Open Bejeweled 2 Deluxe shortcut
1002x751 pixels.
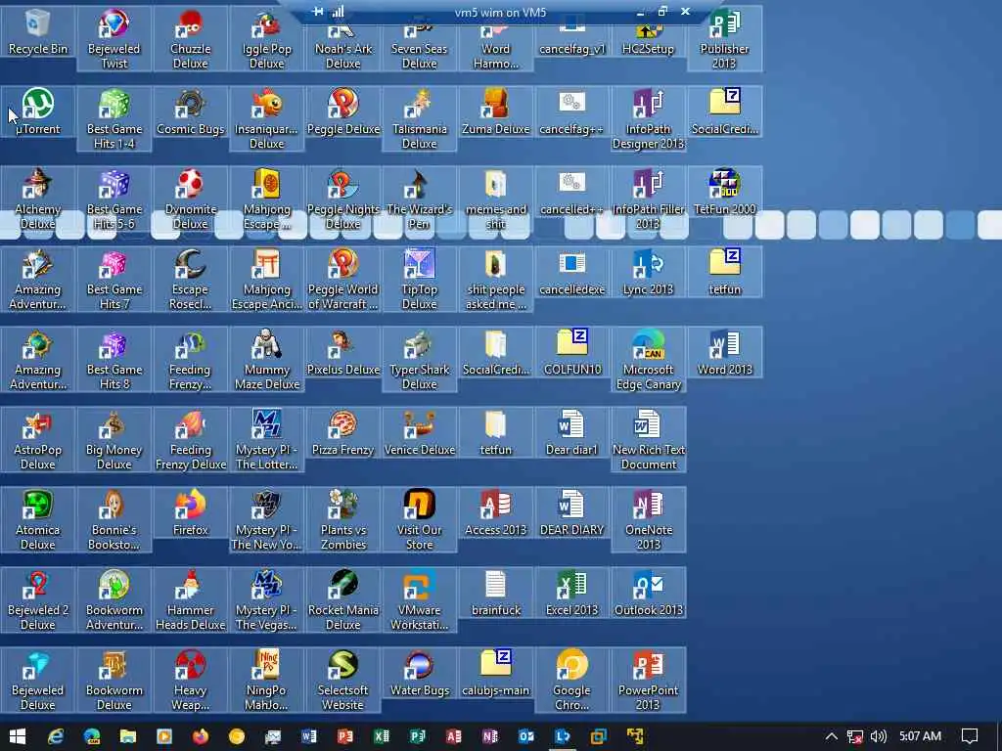[38, 599]
